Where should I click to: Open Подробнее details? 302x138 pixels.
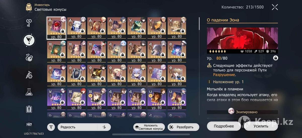224,126
